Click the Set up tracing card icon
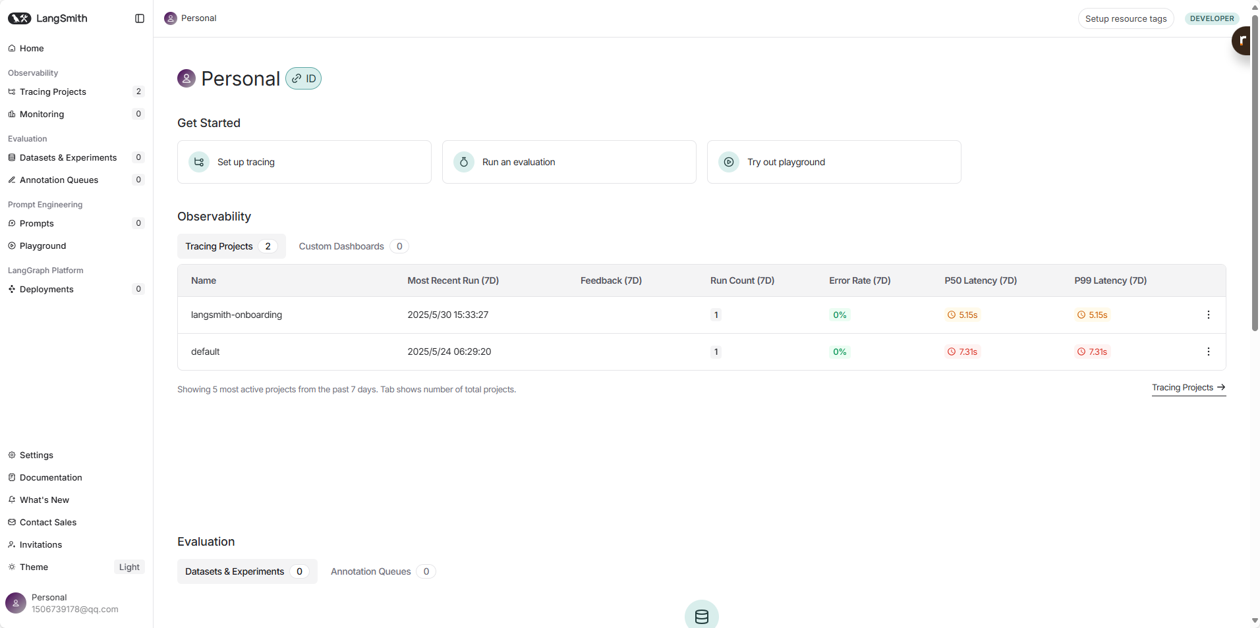This screenshot has height=628, width=1260. click(x=199, y=162)
